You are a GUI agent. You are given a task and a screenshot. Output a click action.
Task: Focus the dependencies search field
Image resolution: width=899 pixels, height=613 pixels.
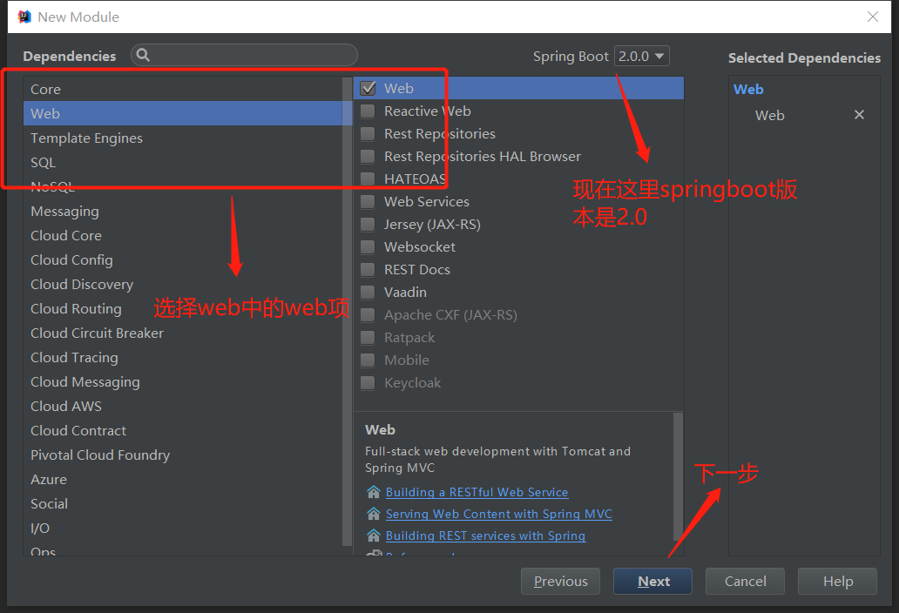[x=244, y=55]
